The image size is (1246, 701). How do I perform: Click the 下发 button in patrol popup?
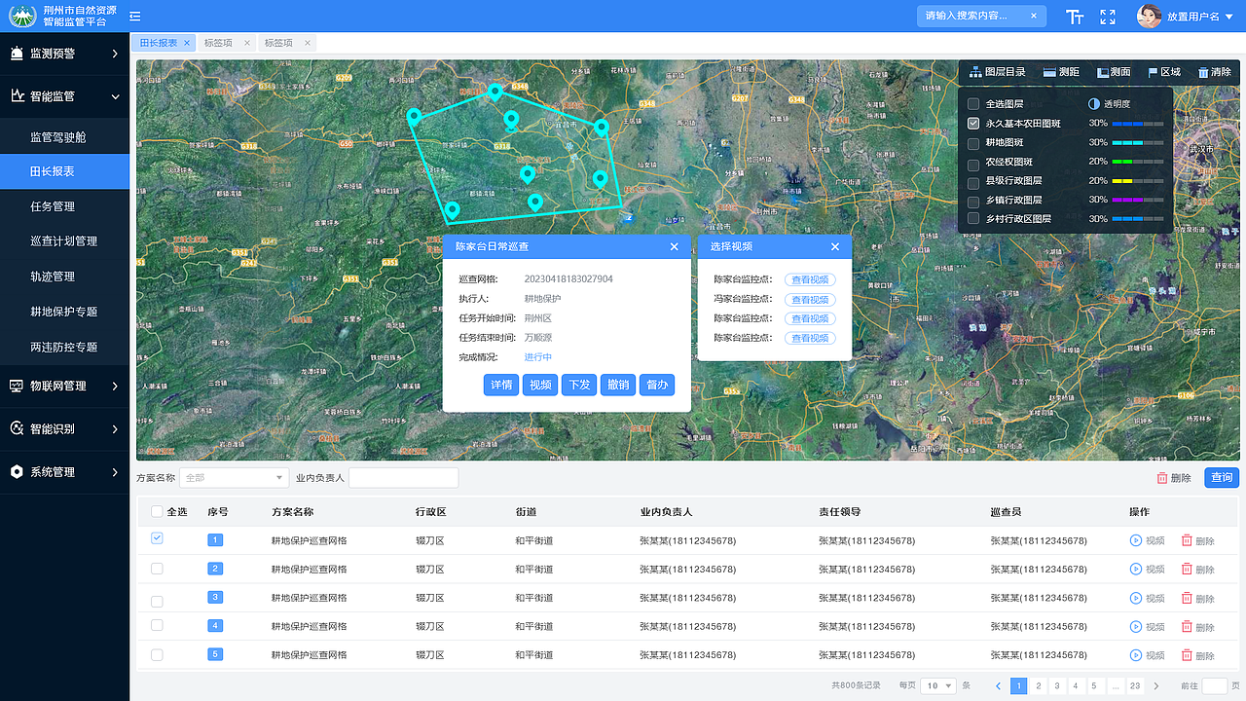[579, 385]
